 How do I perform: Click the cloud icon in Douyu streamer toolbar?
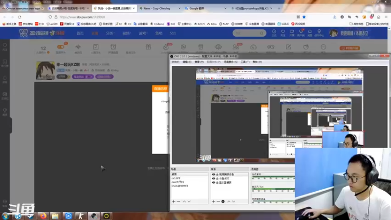pos(218,47)
